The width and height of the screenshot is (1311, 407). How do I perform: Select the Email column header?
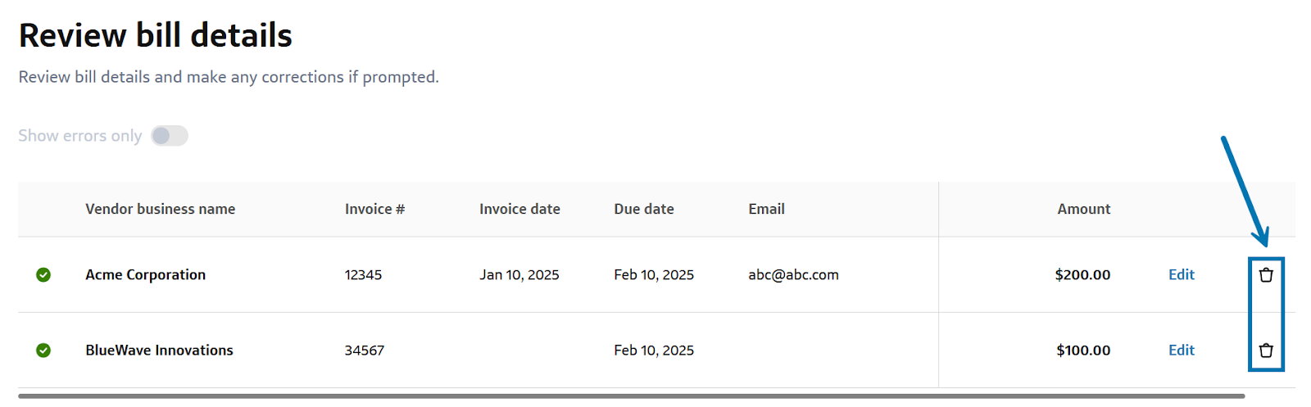(766, 209)
